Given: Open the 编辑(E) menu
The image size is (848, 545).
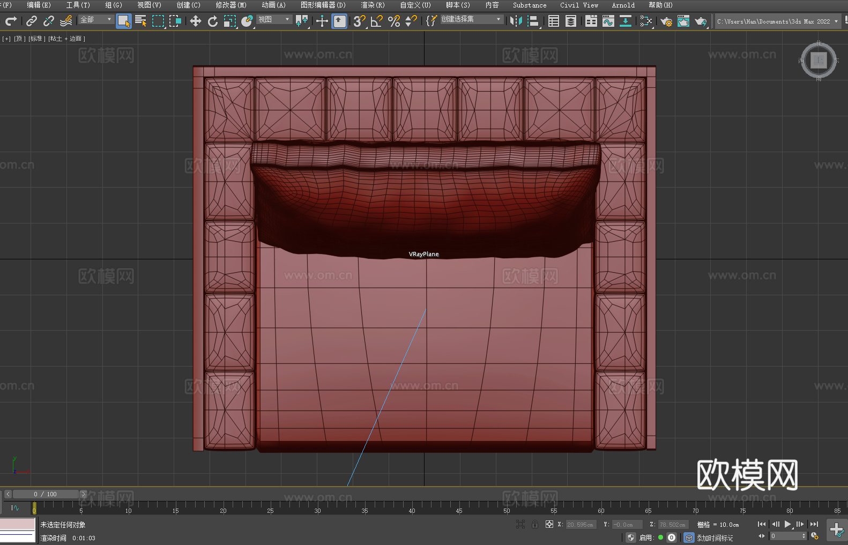Looking at the screenshot, I should [x=39, y=5].
